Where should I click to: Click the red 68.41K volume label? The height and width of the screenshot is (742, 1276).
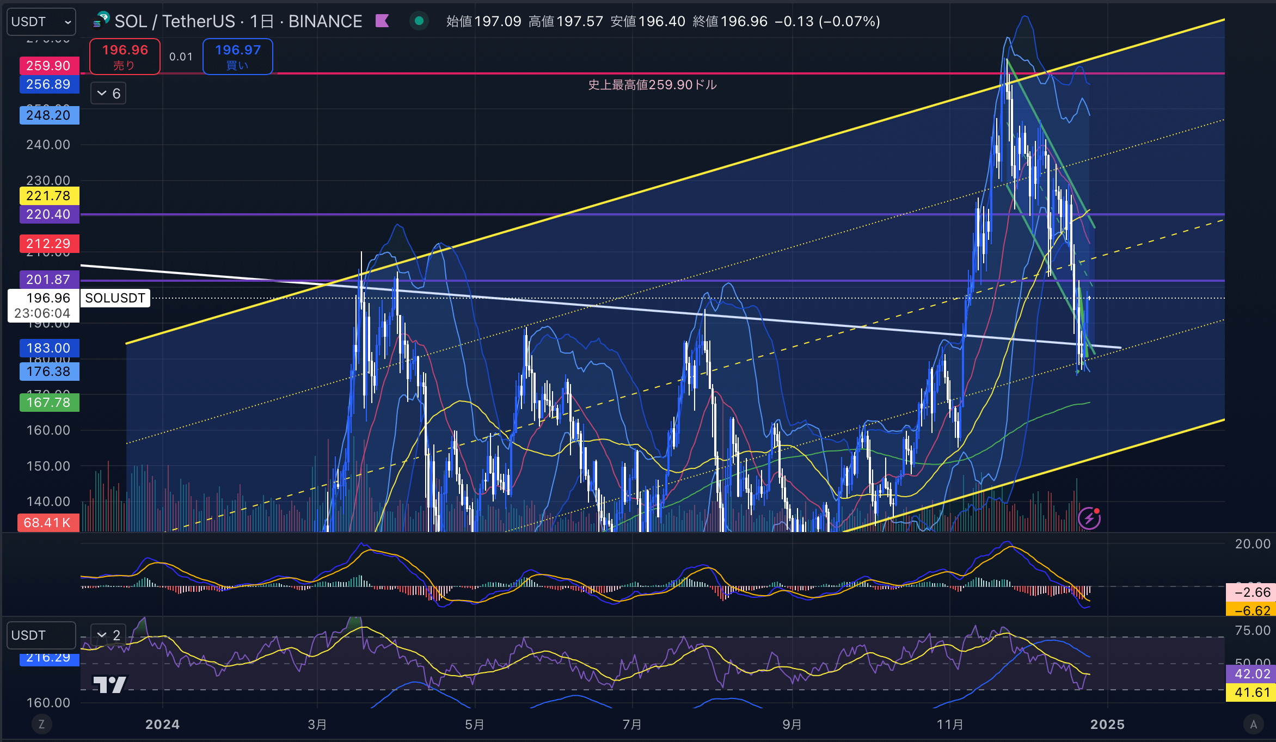[47, 523]
